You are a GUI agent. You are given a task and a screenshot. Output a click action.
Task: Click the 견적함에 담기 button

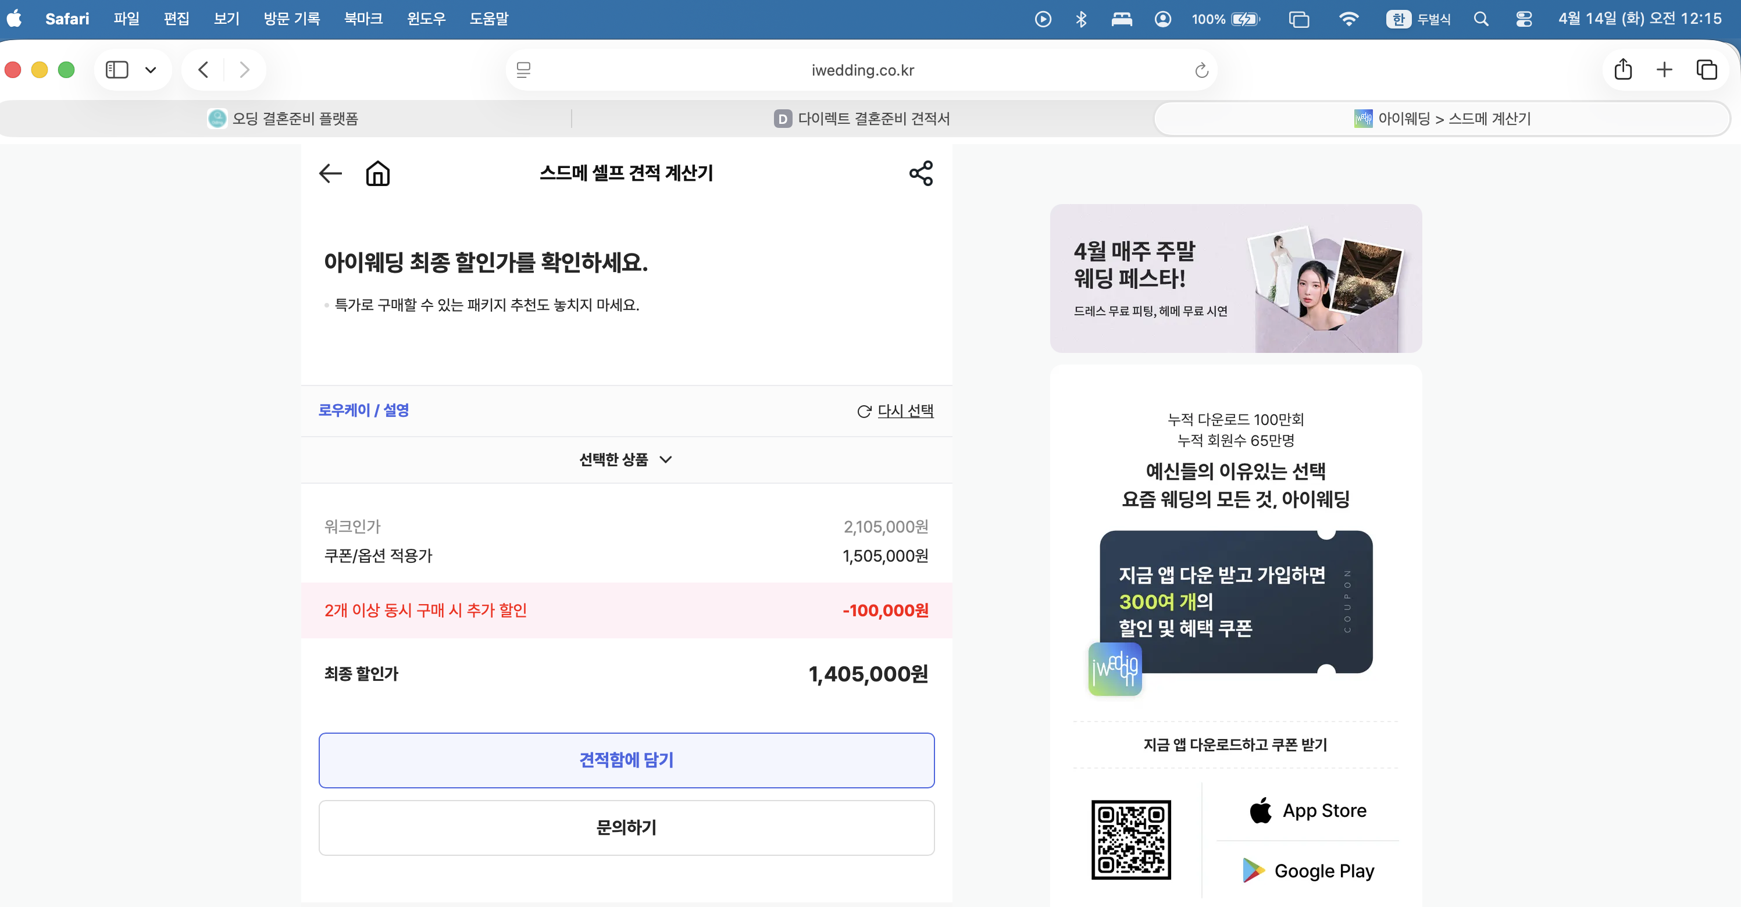tap(625, 760)
